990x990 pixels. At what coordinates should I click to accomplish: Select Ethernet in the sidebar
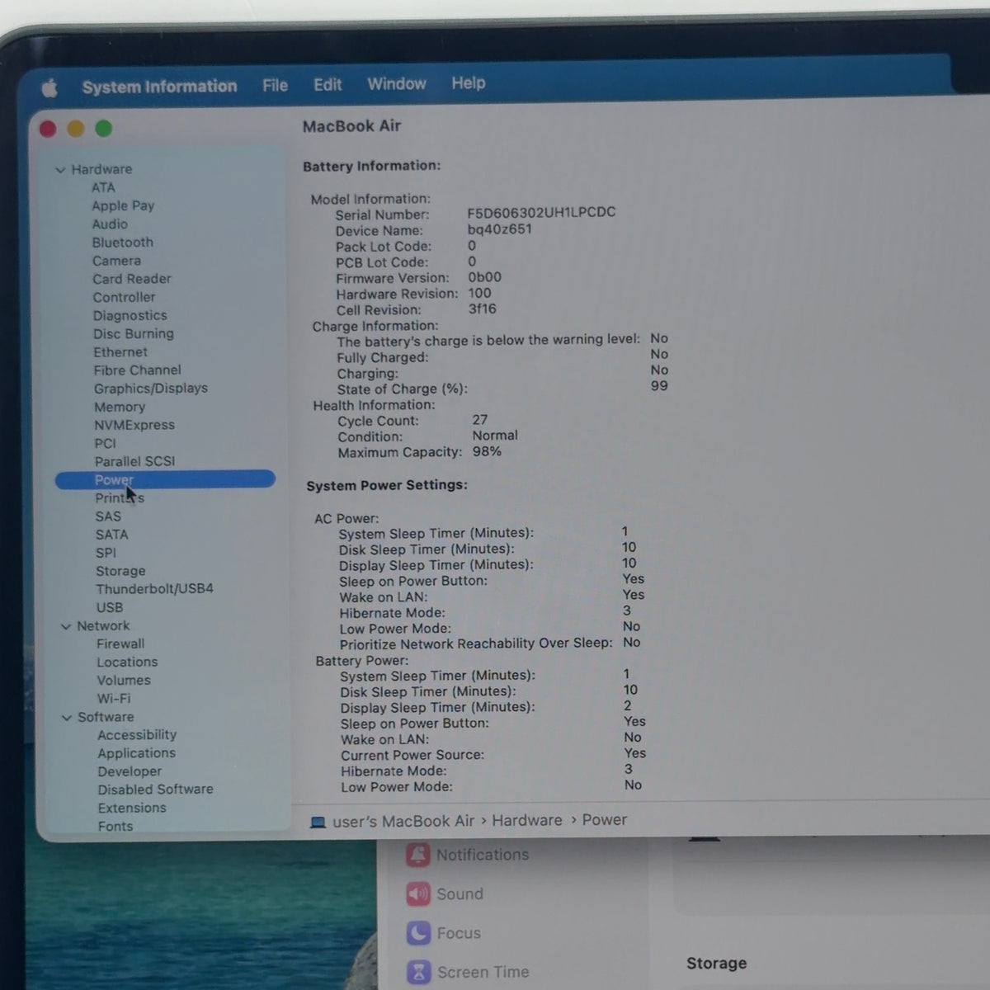coord(120,351)
